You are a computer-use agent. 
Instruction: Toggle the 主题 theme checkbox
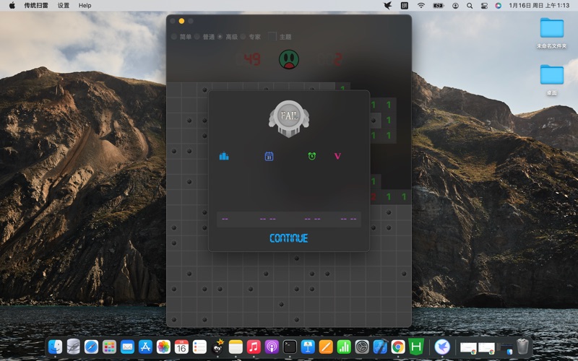click(272, 37)
